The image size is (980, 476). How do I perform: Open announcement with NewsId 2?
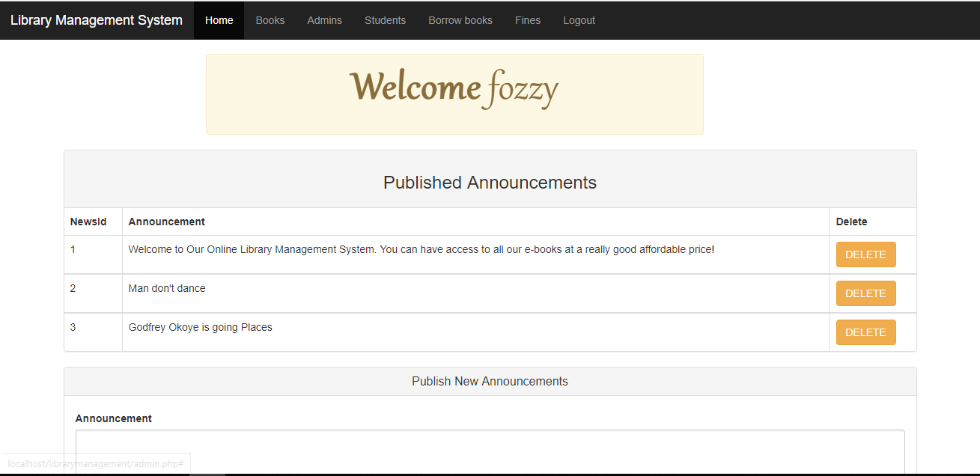[x=73, y=288]
